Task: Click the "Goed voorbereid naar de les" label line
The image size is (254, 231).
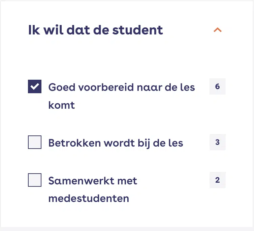Action: tap(122, 87)
